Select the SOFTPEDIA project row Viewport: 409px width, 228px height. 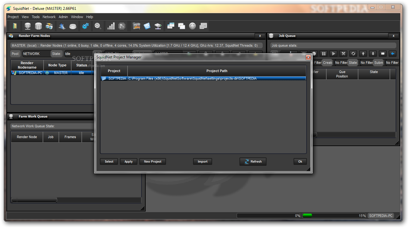coord(203,78)
